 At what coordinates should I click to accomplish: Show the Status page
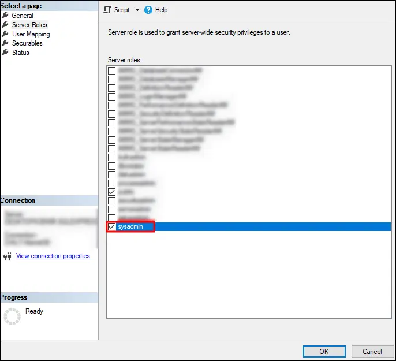(21, 53)
